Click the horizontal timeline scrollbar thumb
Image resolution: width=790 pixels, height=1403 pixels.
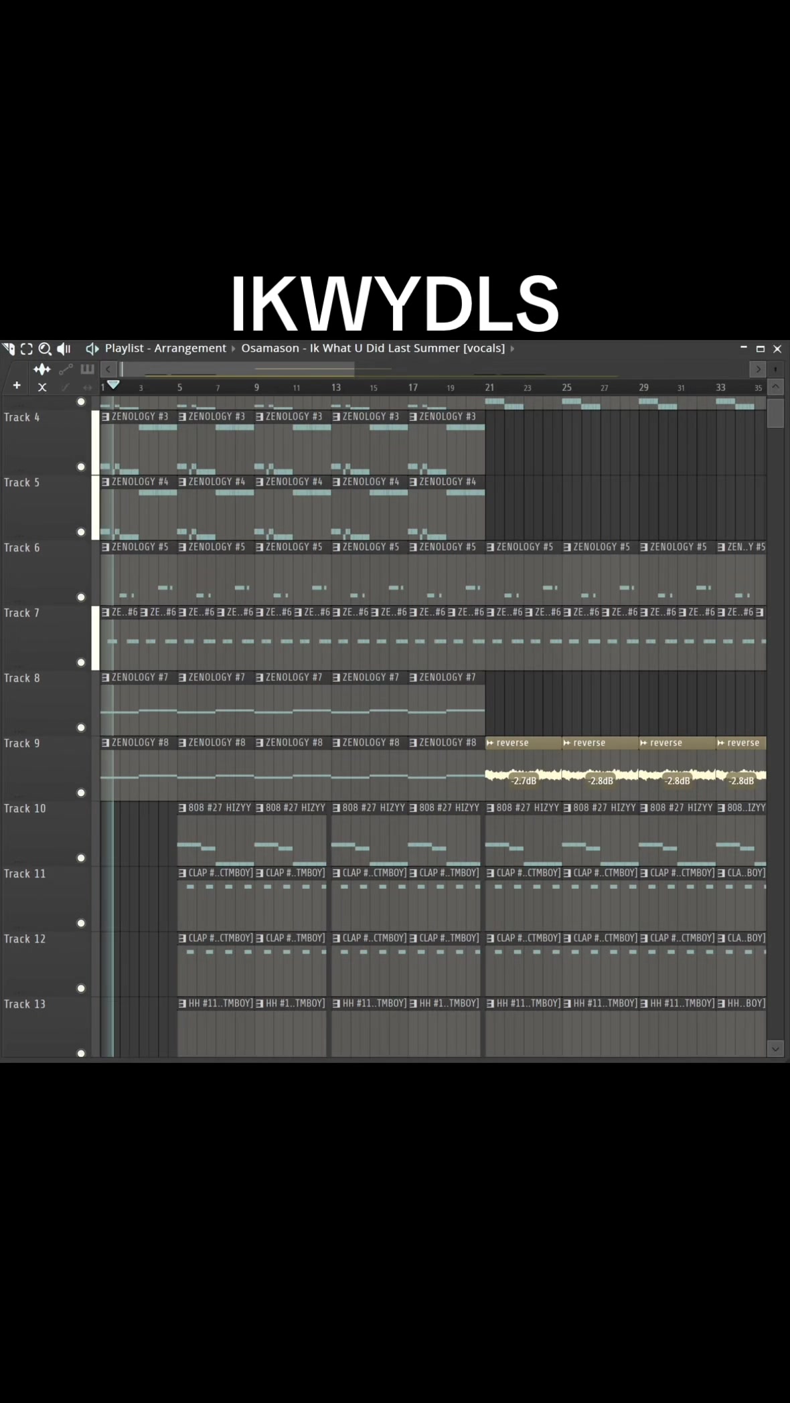(238, 369)
